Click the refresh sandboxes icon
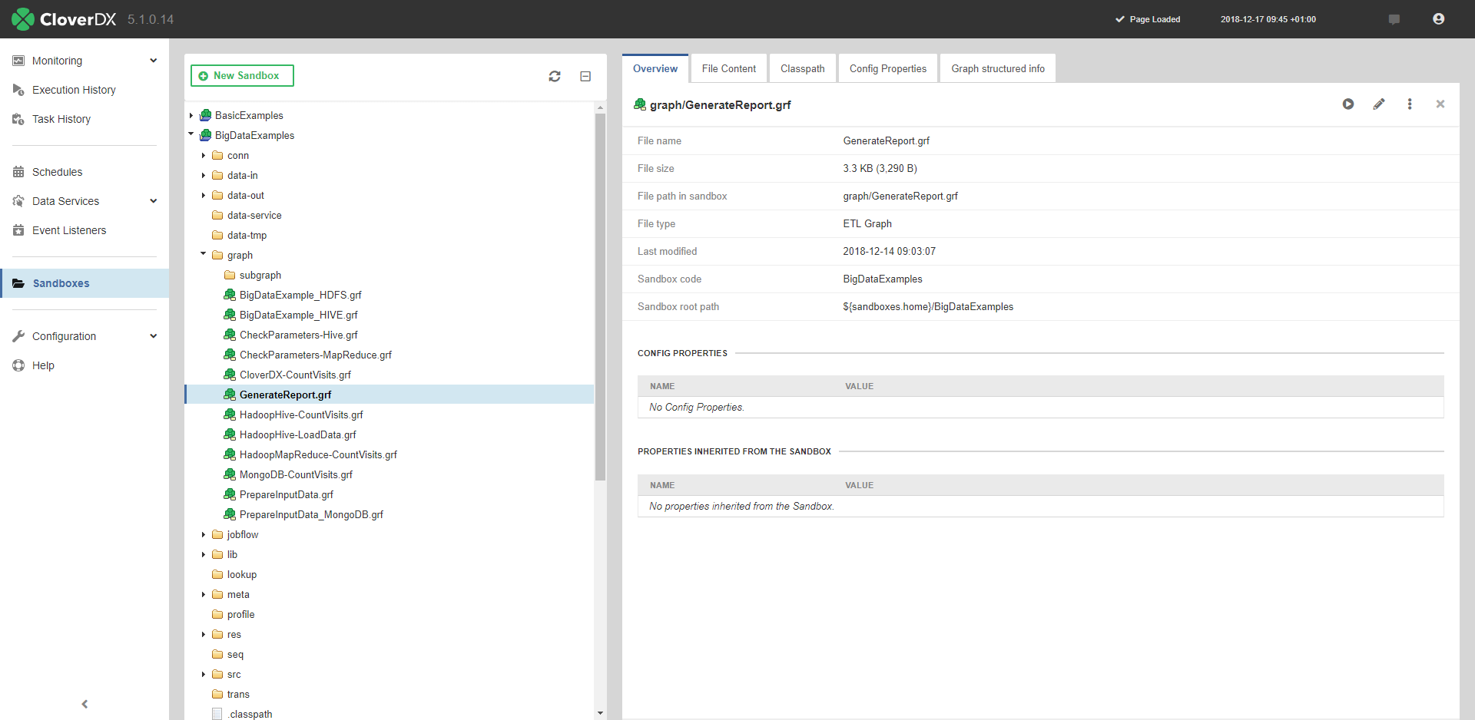The height and width of the screenshot is (720, 1475). tap(555, 76)
